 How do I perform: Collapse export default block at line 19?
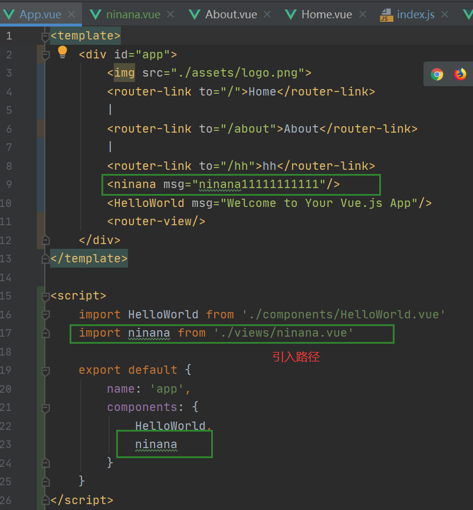point(45,371)
